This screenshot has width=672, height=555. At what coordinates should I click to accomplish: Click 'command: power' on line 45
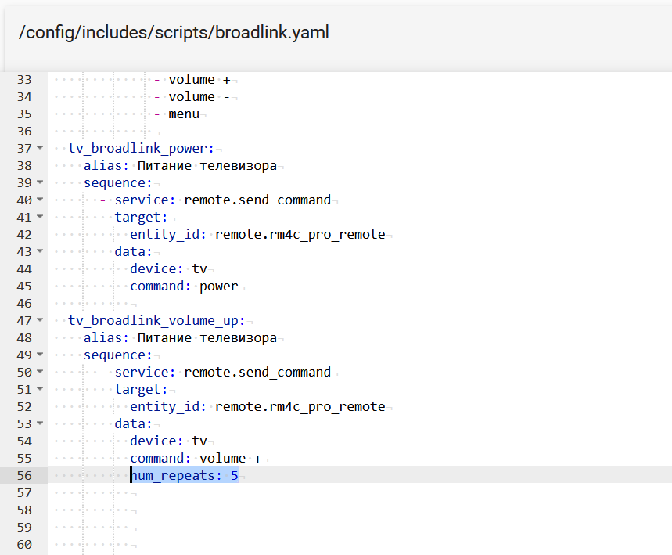click(184, 286)
